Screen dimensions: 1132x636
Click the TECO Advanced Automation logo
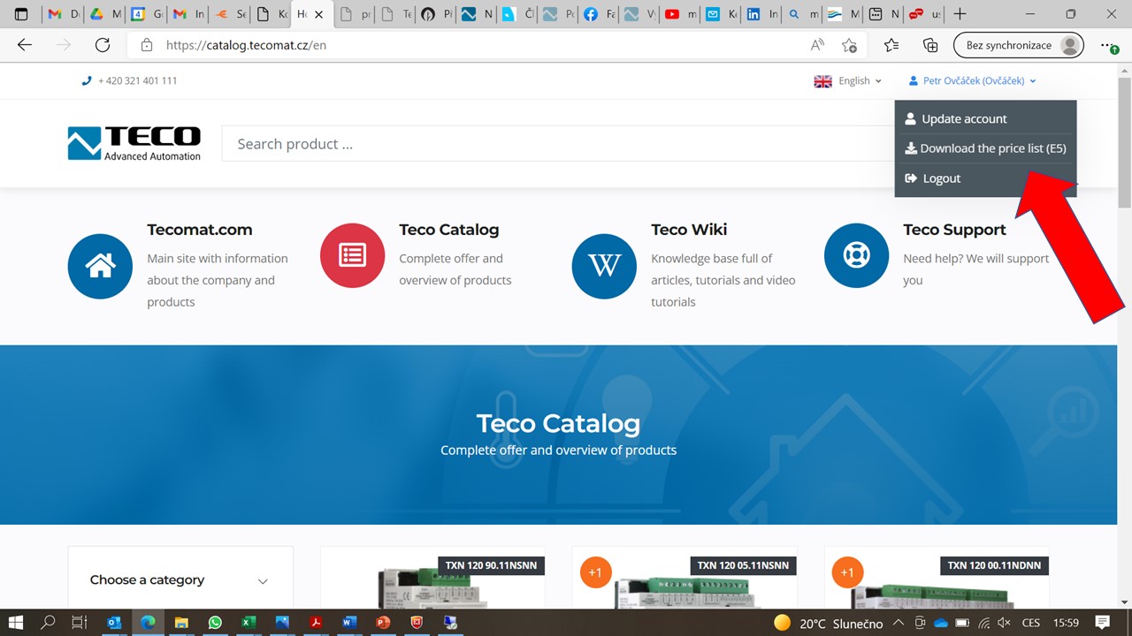tap(134, 144)
